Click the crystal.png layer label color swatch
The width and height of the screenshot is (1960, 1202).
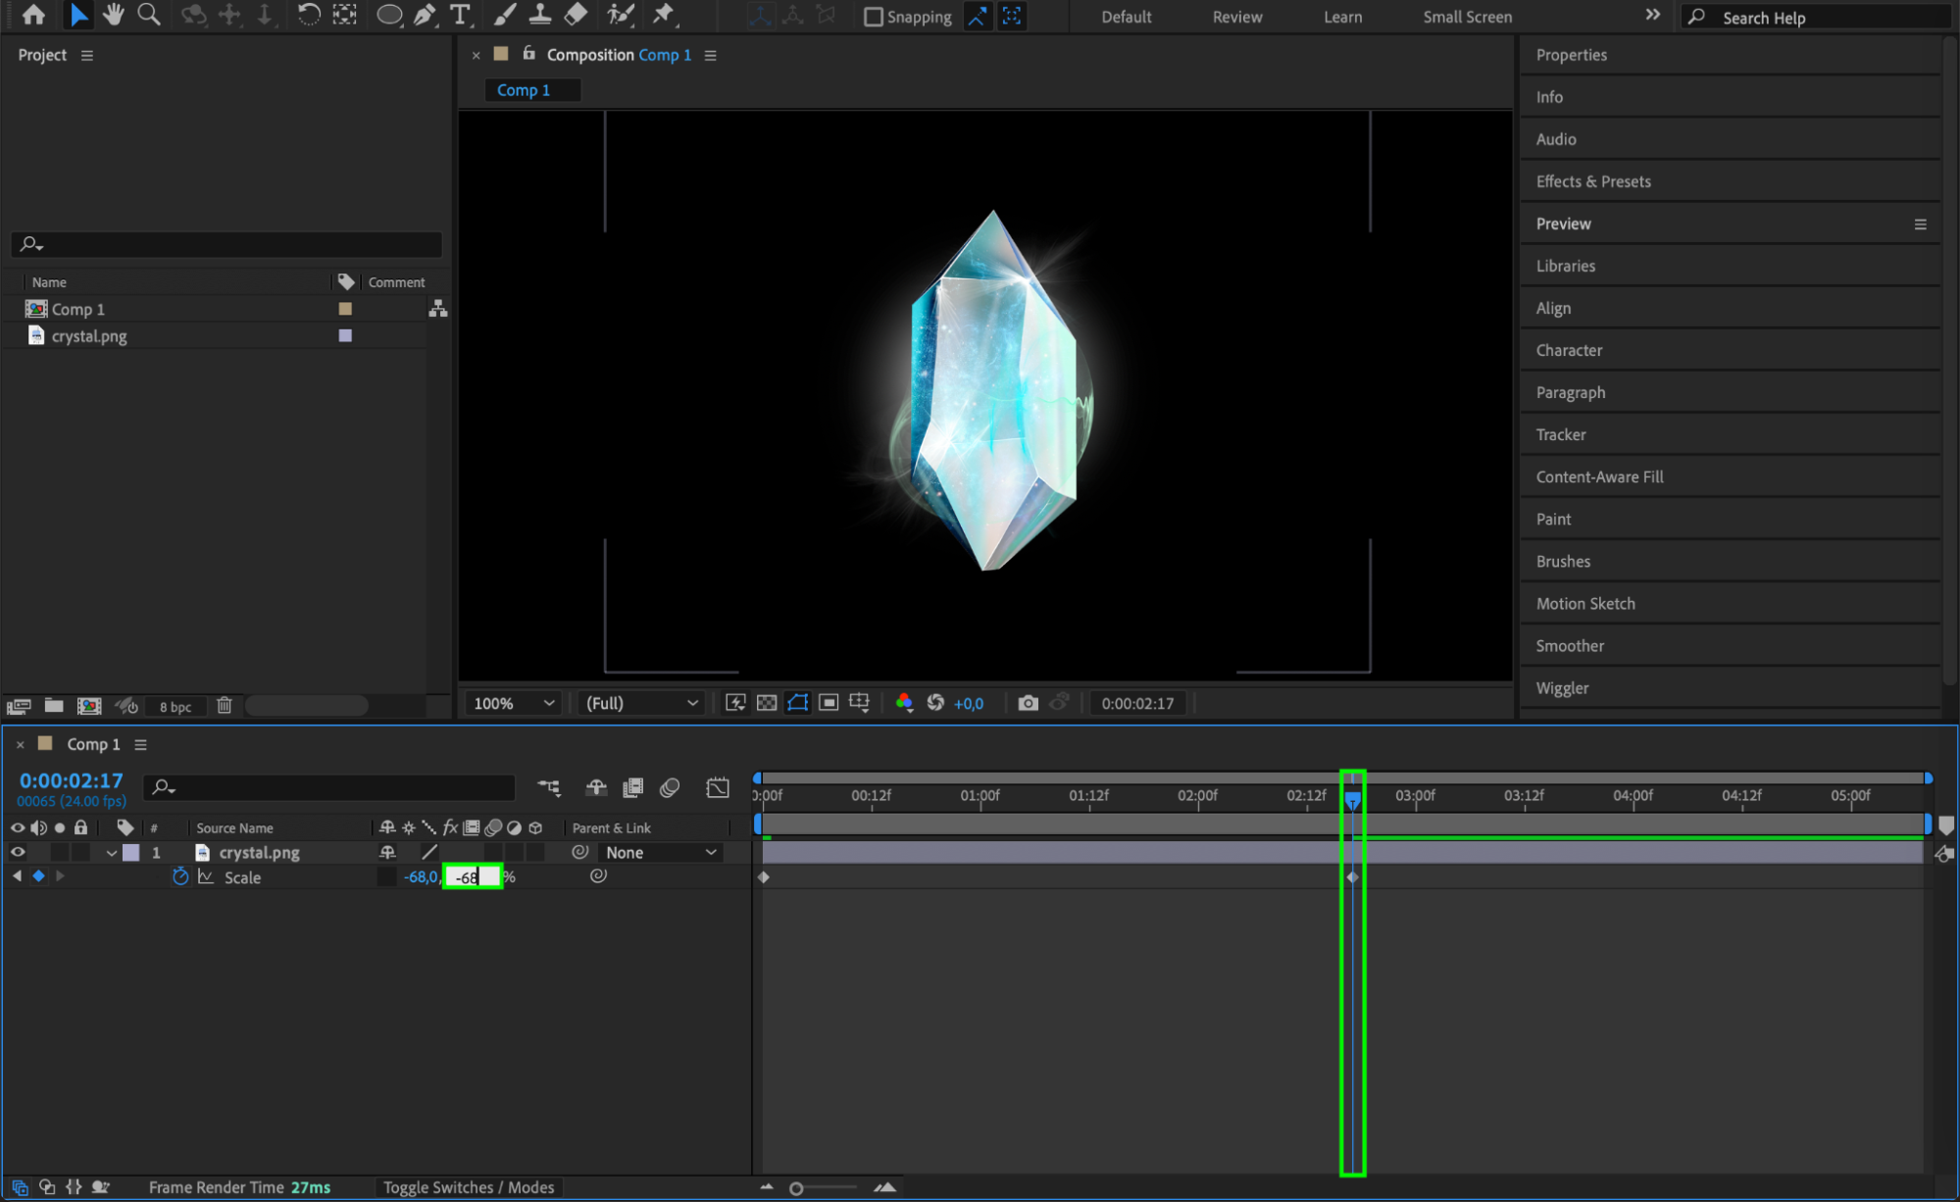tap(130, 853)
